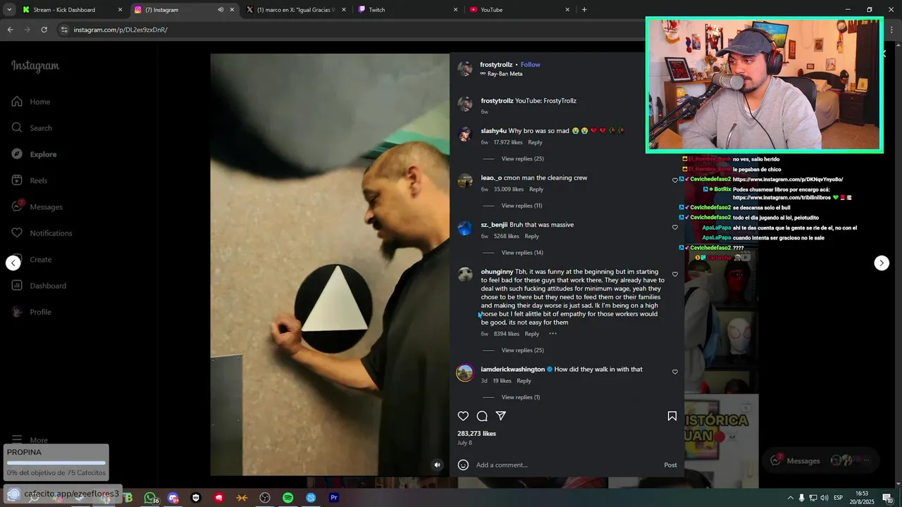The image size is (902, 507).
Task: Open the More menu in sidebar
Action: tap(30, 439)
